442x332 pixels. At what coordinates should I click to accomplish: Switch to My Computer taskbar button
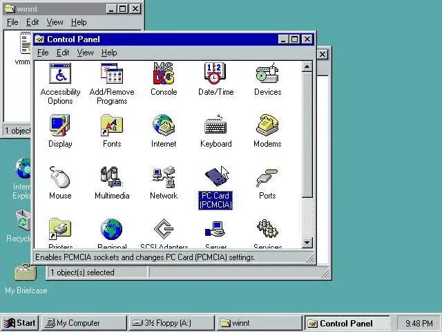point(84,323)
